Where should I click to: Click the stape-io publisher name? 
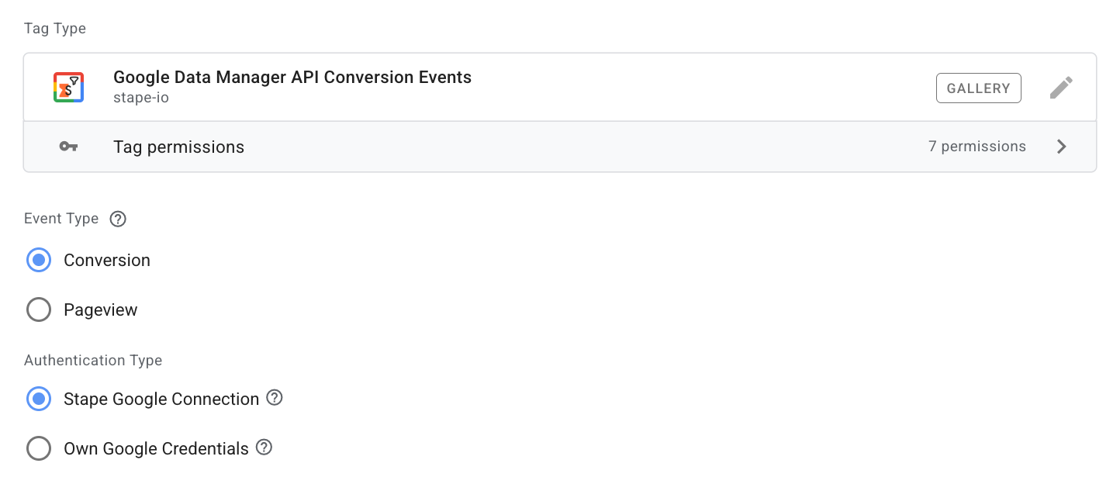point(141,99)
